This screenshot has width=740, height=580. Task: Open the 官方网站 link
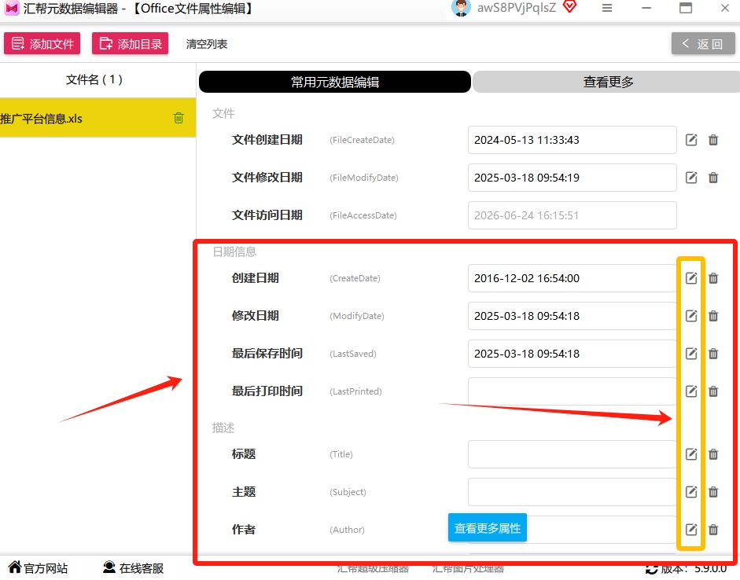point(39,568)
